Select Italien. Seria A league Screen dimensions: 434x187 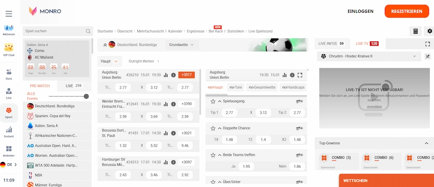[x=57, y=126]
